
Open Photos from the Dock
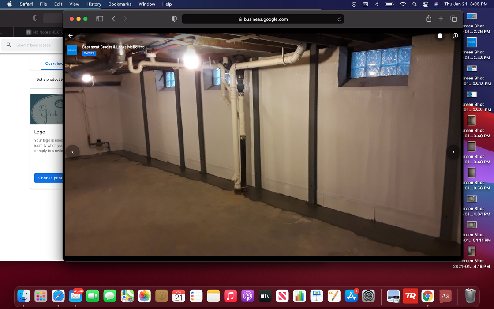pos(144,296)
